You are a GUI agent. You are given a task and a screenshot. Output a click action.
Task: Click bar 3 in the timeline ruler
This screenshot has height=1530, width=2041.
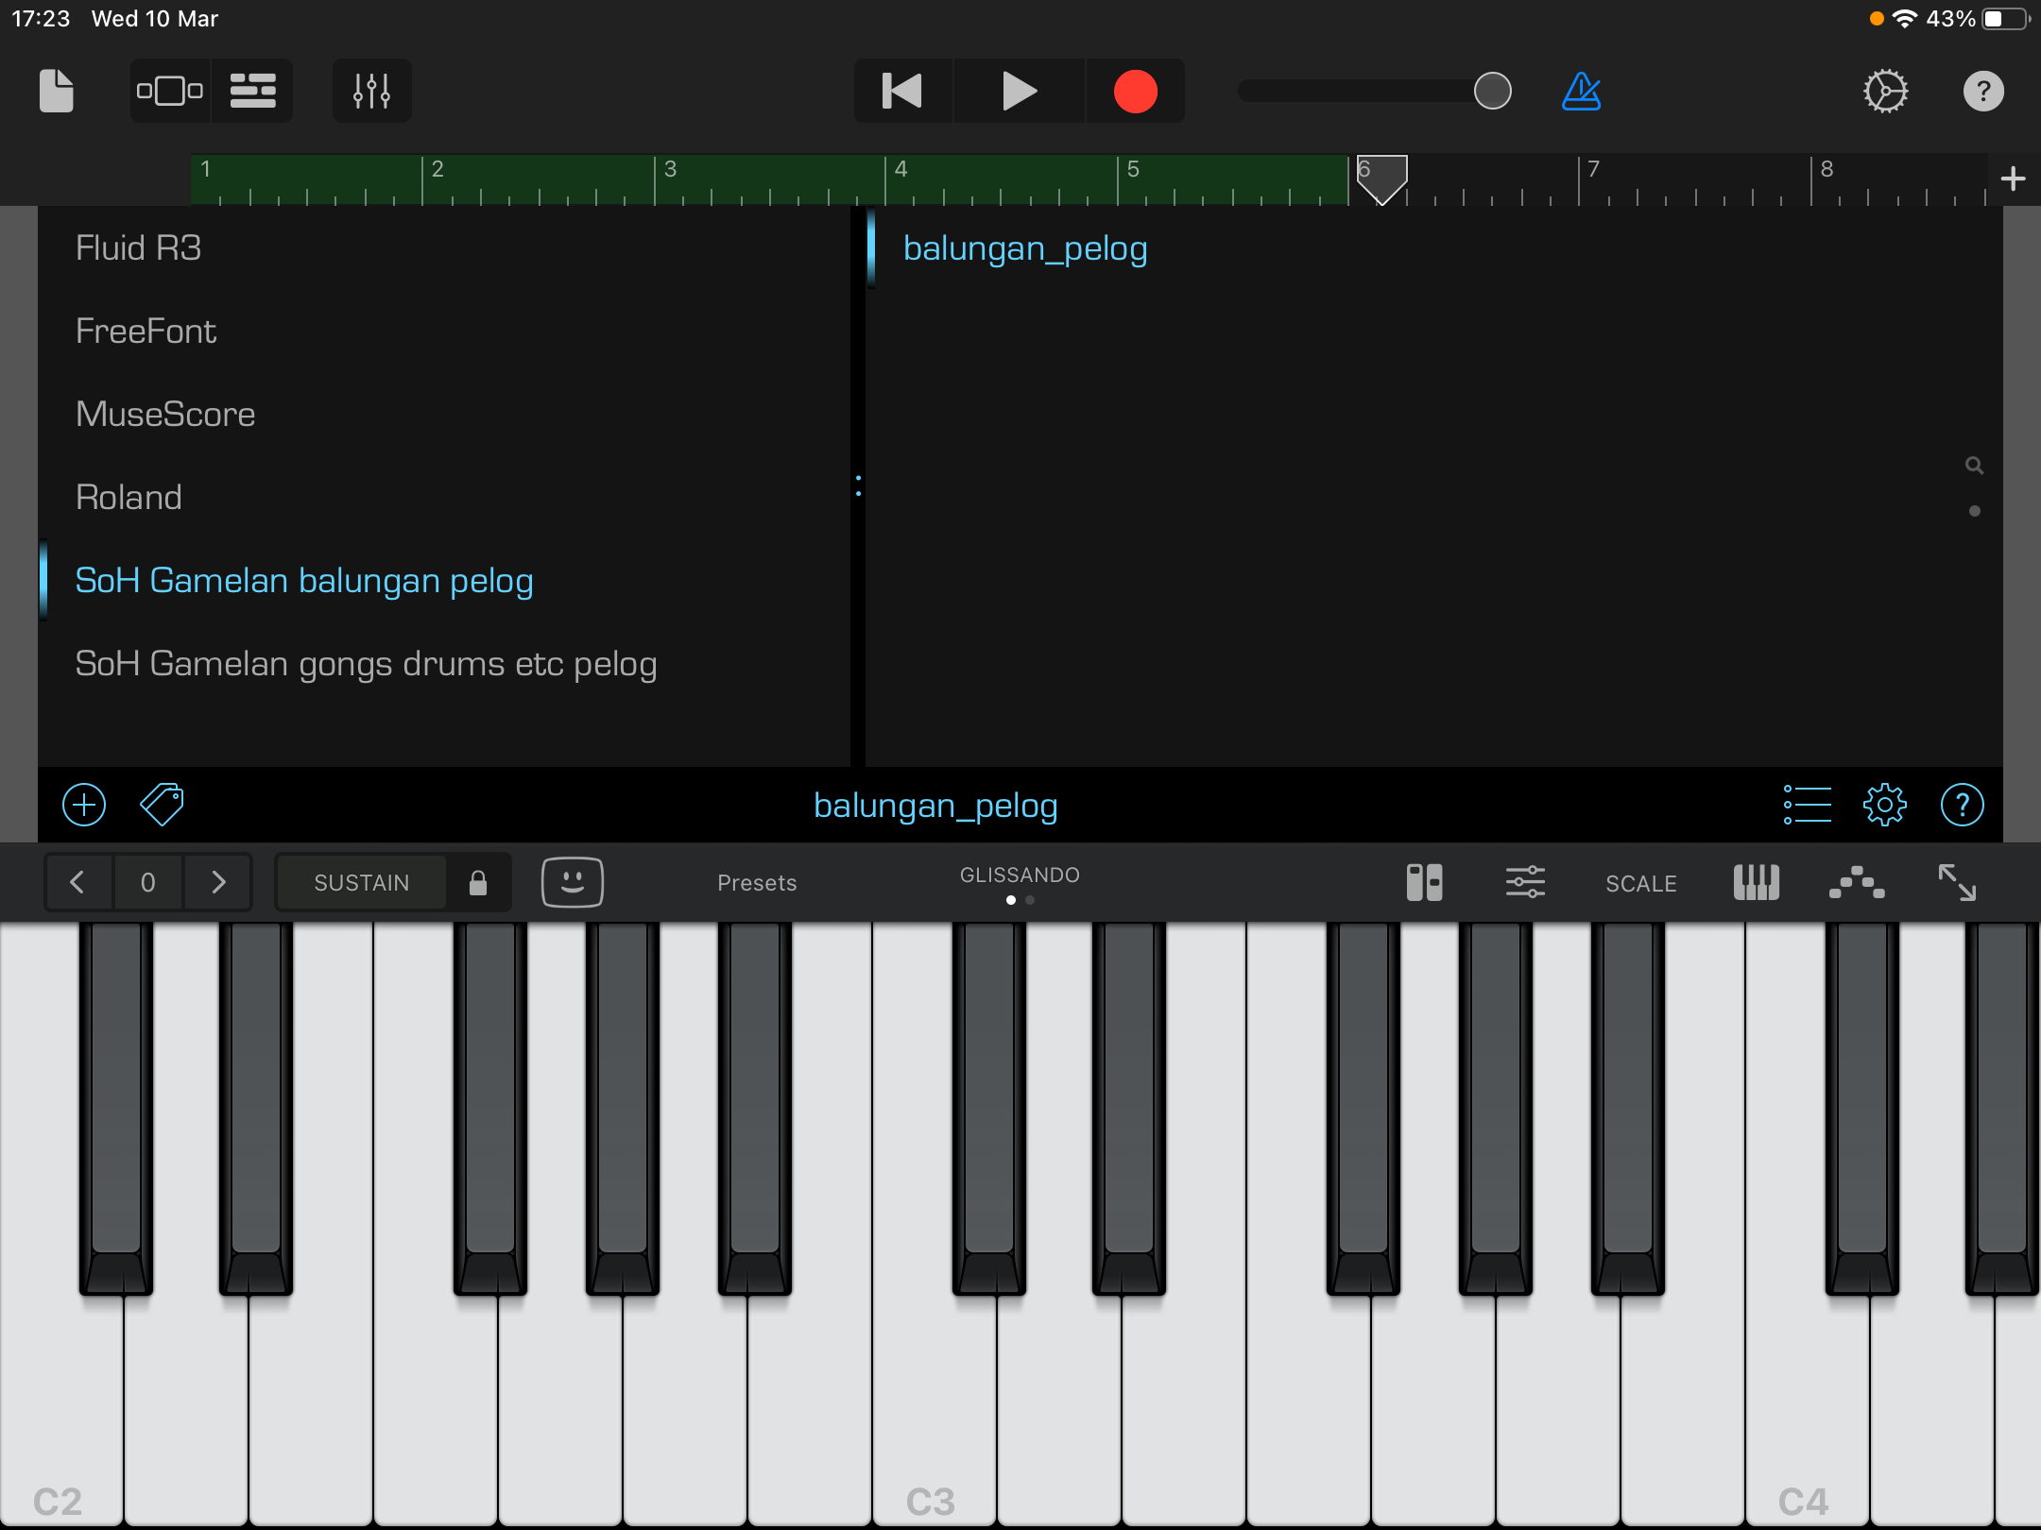click(670, 170)
